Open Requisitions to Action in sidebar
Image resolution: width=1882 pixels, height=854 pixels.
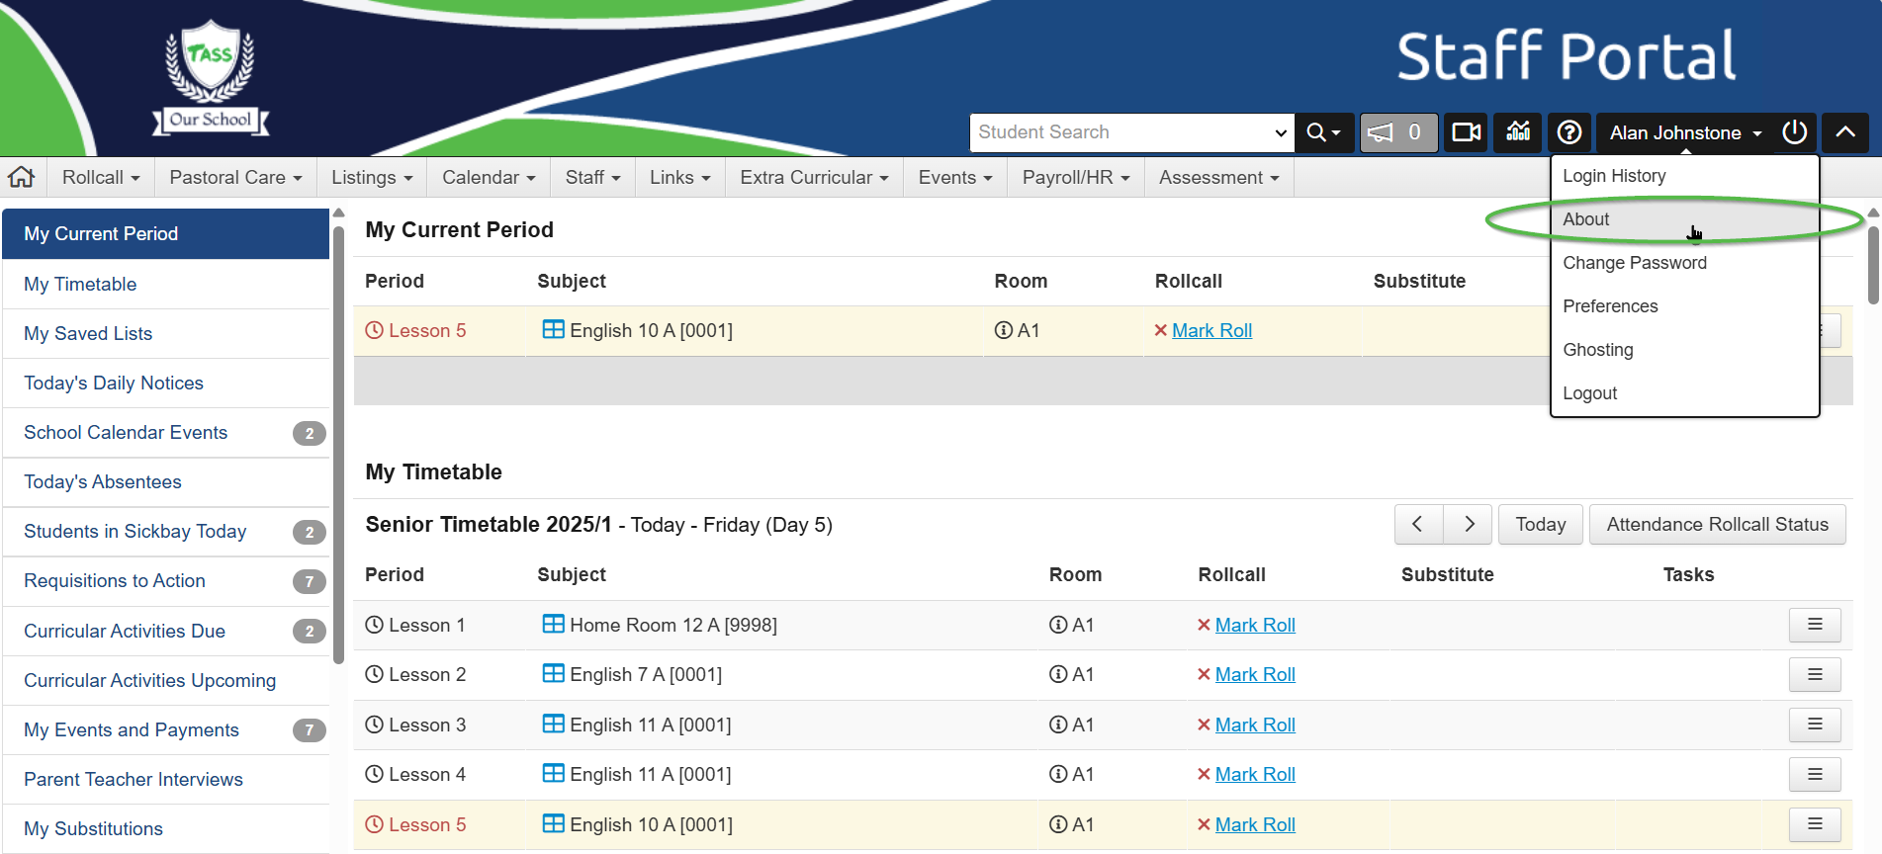tap(115, 581)
